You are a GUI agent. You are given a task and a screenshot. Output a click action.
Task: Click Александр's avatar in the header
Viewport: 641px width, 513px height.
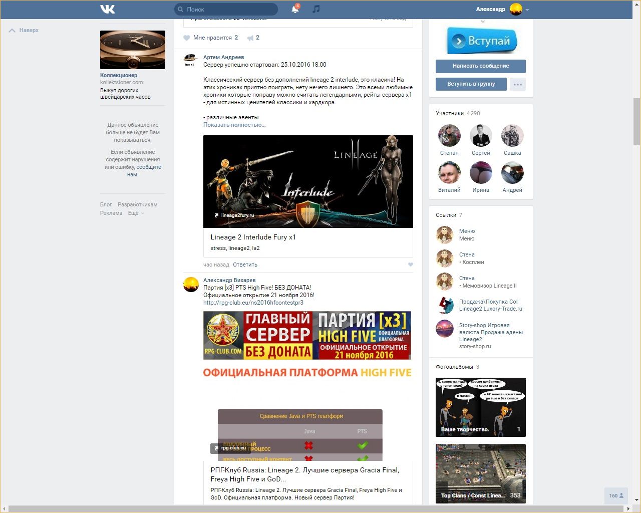point(516,9)
